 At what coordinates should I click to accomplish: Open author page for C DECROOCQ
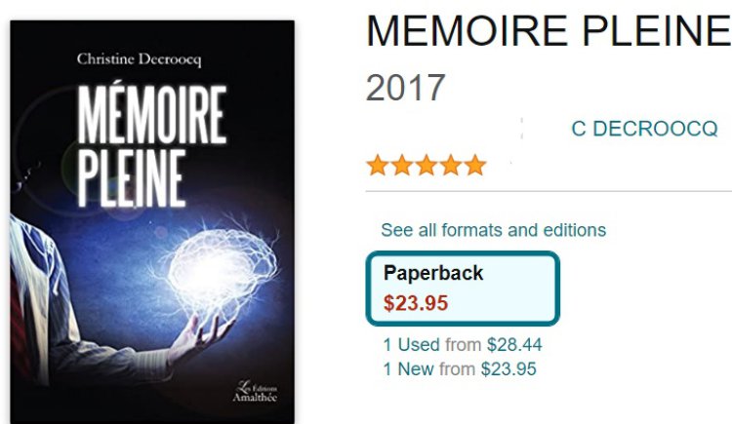(x=644, y=129)
